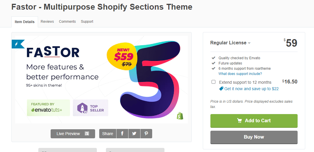
Task: Click 'Get it now and save' link
Action: click(x=251, y=89)
